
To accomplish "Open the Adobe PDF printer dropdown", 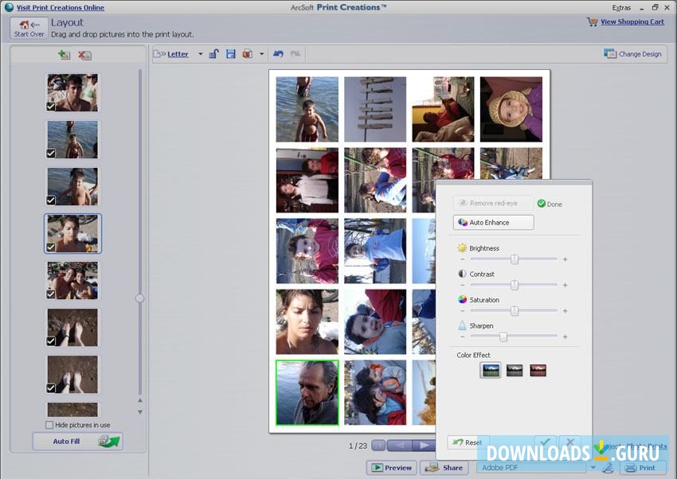I will [593, 468].
